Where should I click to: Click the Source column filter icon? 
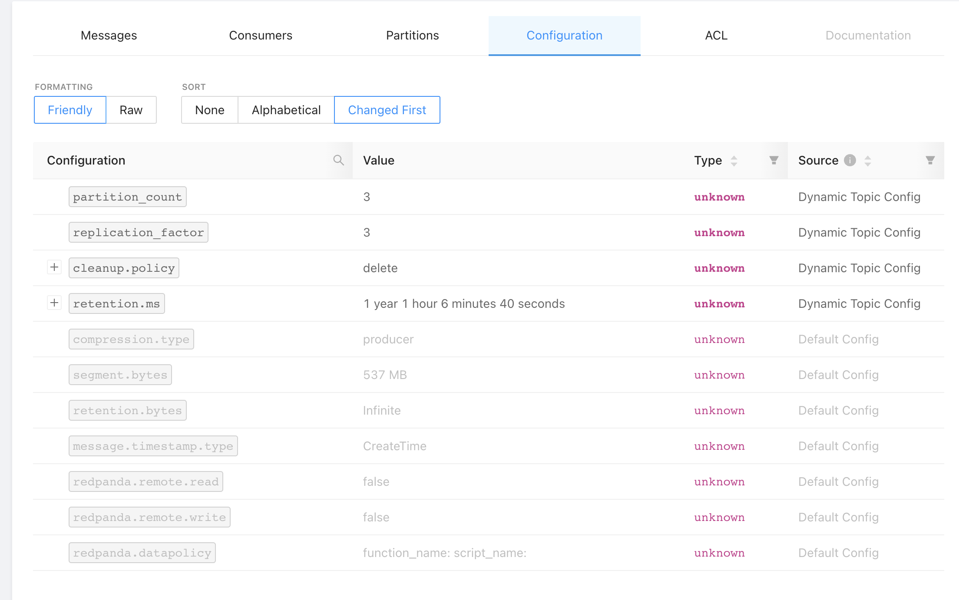[x=930, y=160]
